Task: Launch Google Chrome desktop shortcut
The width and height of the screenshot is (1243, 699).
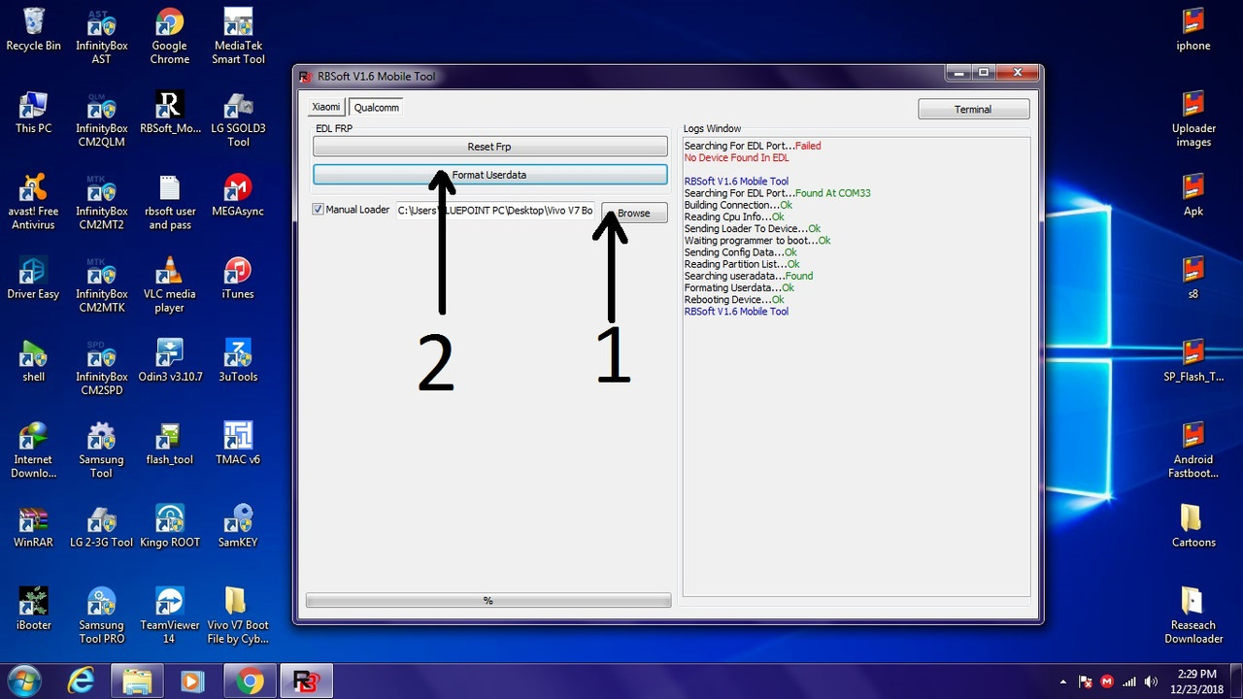Action: (x=169, y=37)
